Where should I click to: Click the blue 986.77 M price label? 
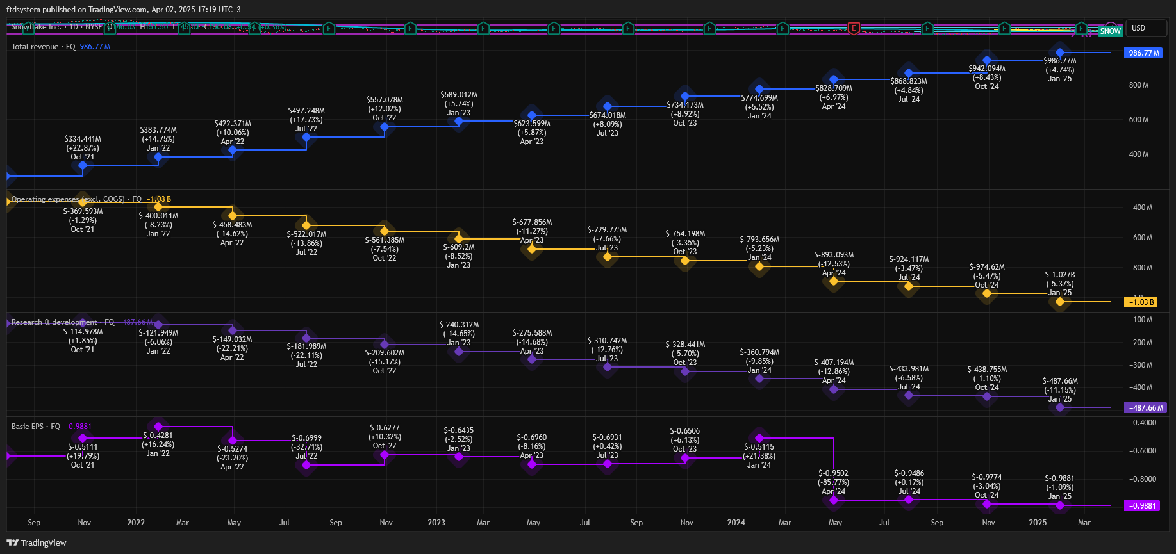click(x=1144, y=53)
